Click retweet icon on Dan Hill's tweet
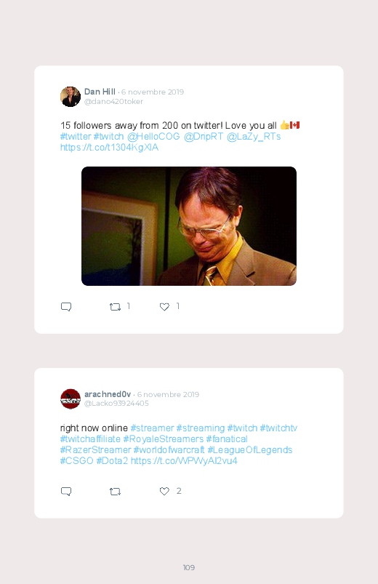This screenshot has width=378, height=584. 115,306
